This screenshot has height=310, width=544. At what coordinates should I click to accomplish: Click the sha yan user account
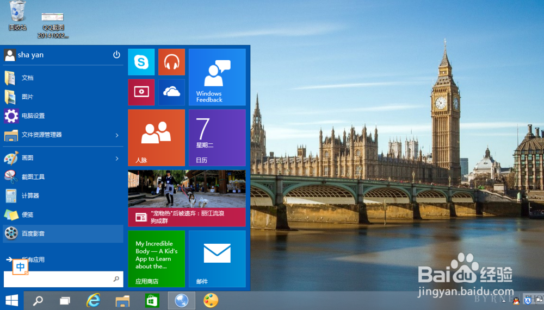24,55
